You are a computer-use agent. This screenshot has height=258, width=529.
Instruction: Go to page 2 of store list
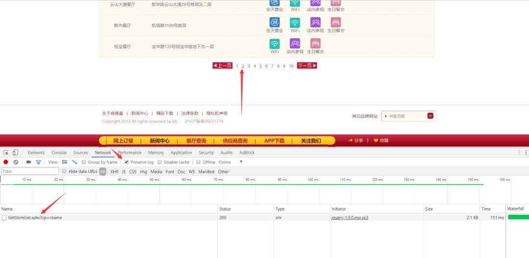(242, 66)
